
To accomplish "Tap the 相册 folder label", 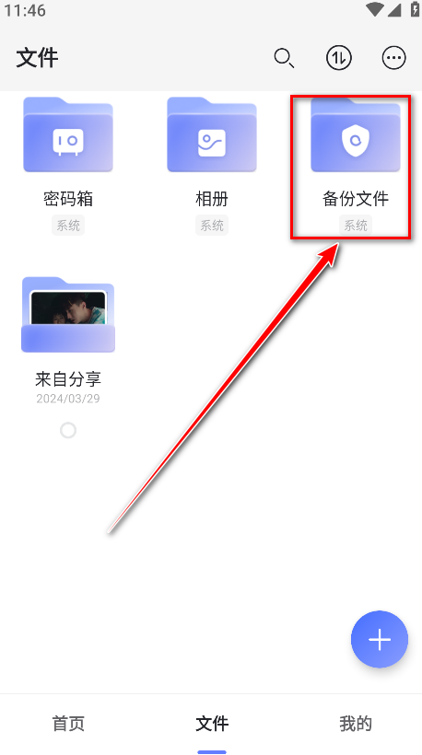I will (x=212, y=198).
